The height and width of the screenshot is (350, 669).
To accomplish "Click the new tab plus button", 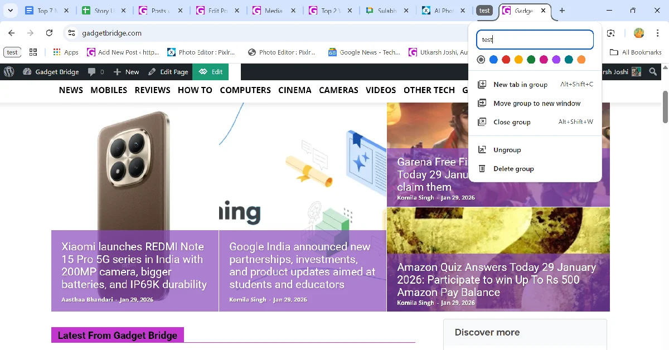I will coord(562,11).
